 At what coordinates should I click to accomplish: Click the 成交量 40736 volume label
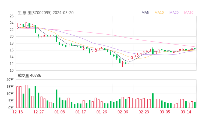tap(29, 76)
